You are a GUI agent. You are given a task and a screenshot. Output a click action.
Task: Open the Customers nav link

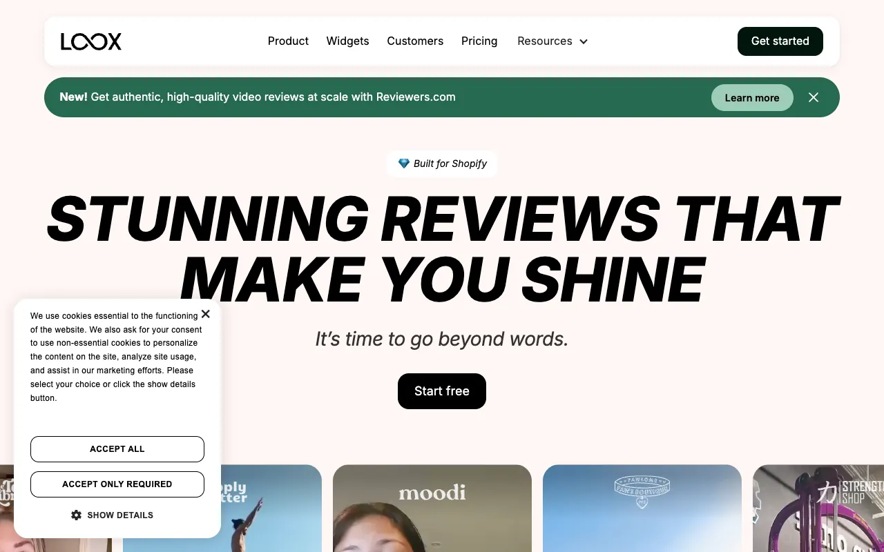[415, 41]
